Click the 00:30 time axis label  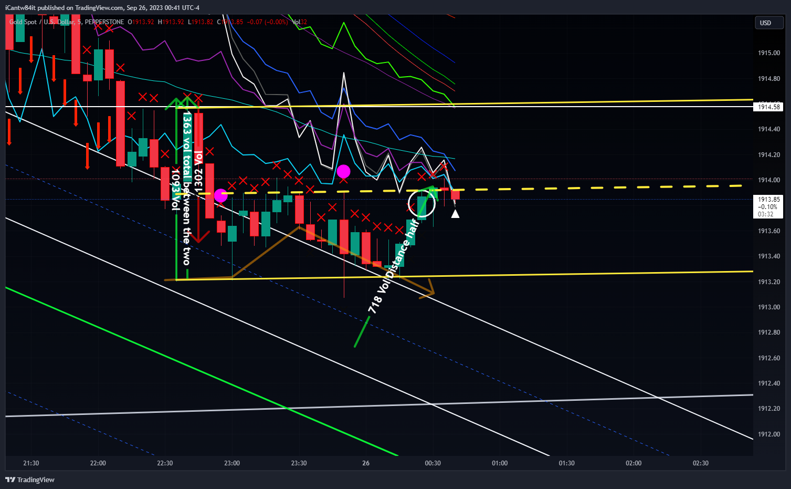[x=433, y=463]
